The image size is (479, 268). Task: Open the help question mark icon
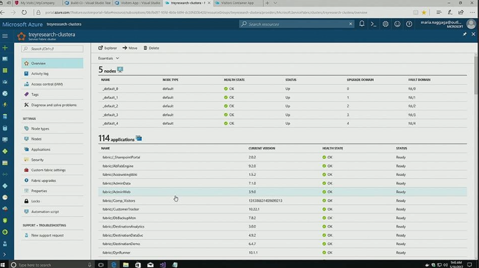(x=409, y=24)
